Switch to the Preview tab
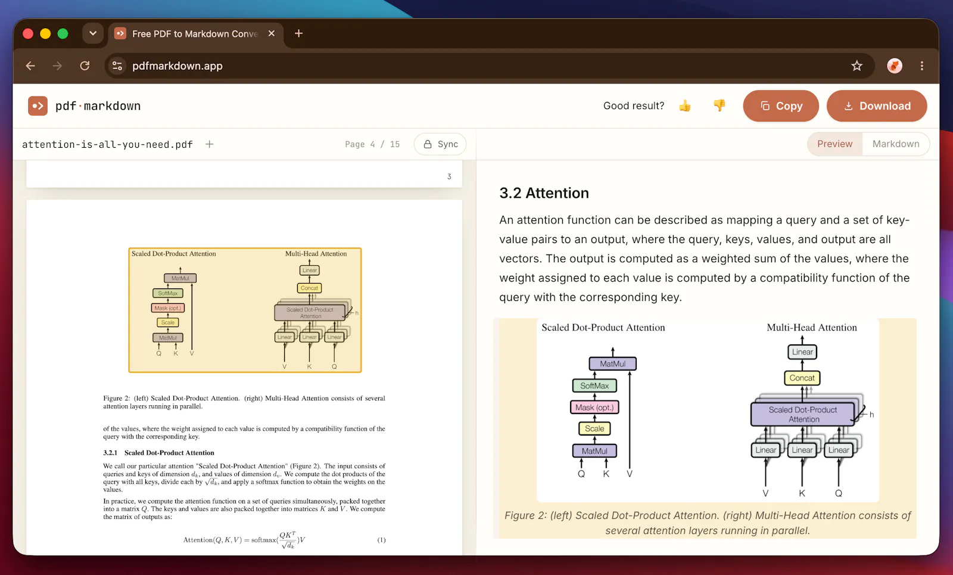Viewport: 953px width, 575px height. (834, 144)
